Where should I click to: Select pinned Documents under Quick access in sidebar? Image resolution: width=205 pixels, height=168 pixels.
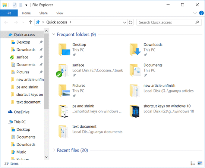tap(26, 65)
